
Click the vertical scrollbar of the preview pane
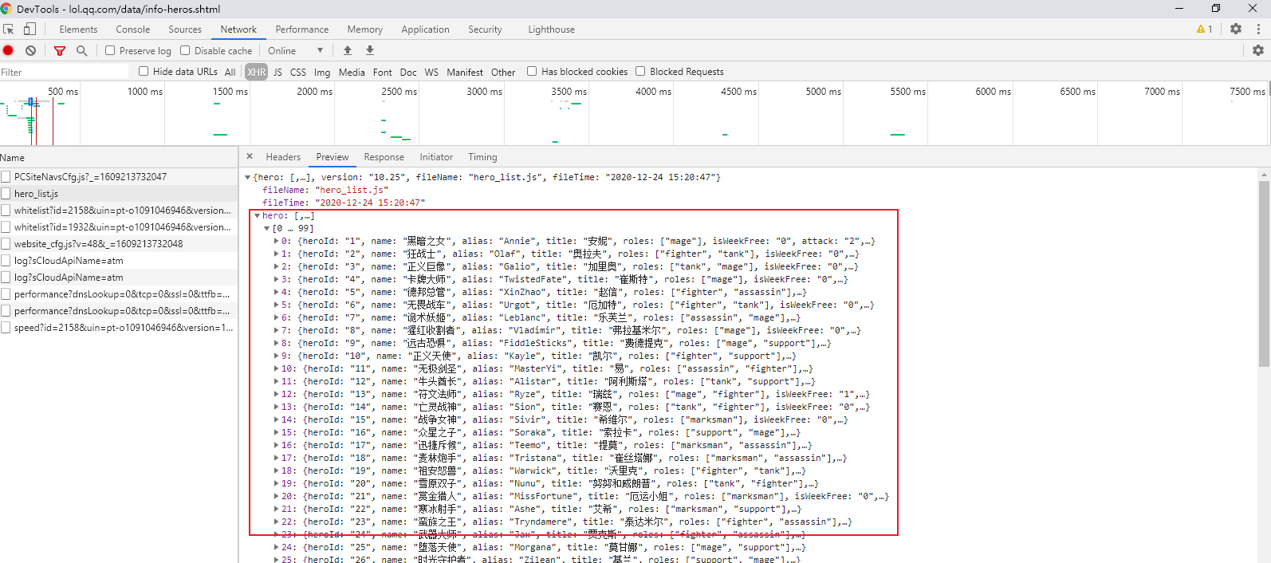coord(1264,274)
